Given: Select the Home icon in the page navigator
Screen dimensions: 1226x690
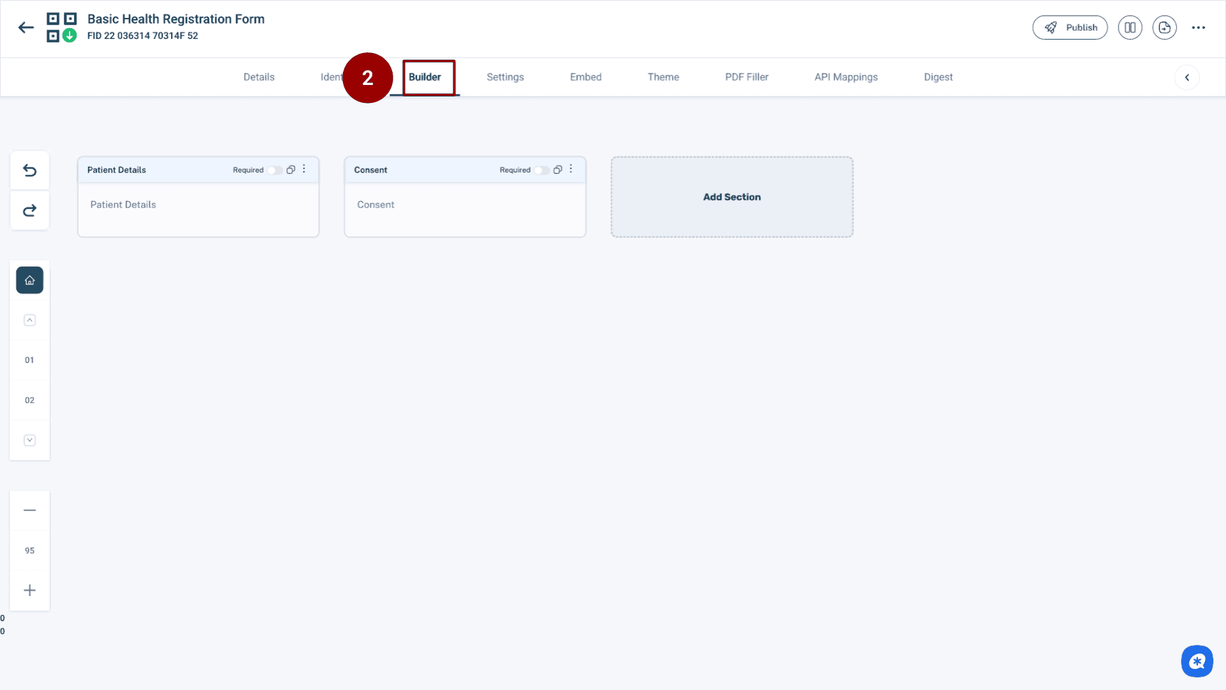Looking at the screenshot, I should pos(29,280).
